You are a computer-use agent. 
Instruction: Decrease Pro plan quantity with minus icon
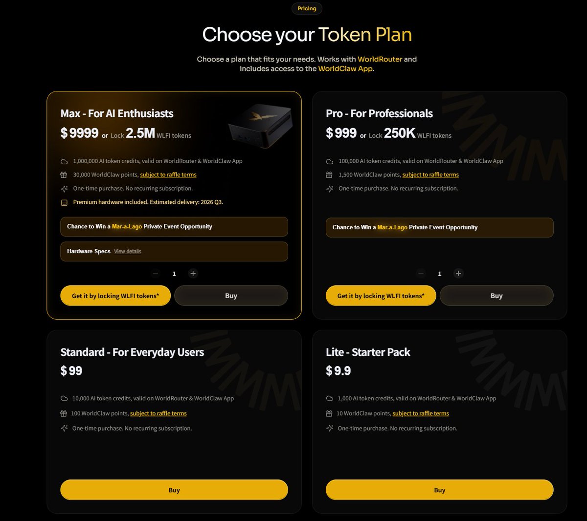pyautogui.click(x=421, y=274)
